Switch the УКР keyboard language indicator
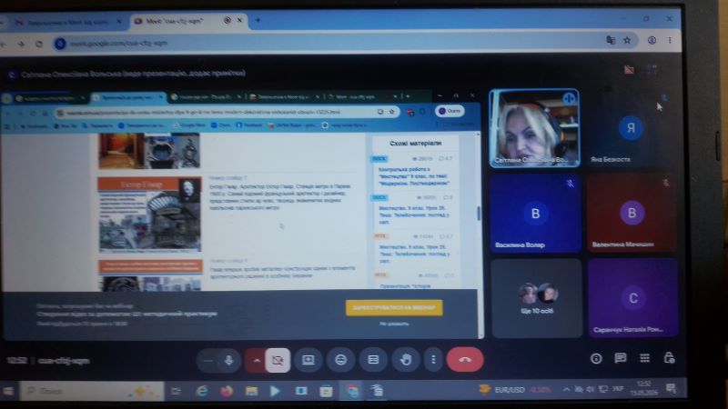Image resolution: width=728 pixels, height=409 pixels. (618, 389)
